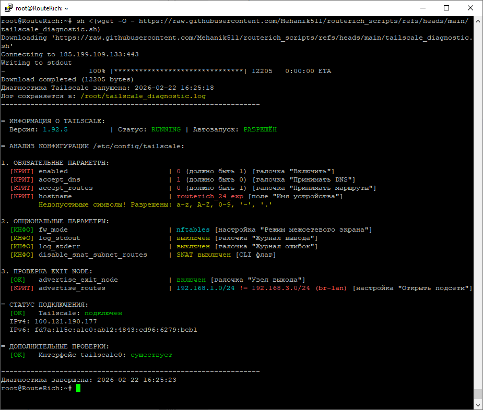483x410 pixels.
Task: Open the PuTTY system menu icon
Action: 7,8
